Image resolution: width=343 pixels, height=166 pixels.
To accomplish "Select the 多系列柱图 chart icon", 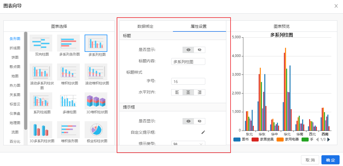I will pyautogui.click(x=96, y=43).
